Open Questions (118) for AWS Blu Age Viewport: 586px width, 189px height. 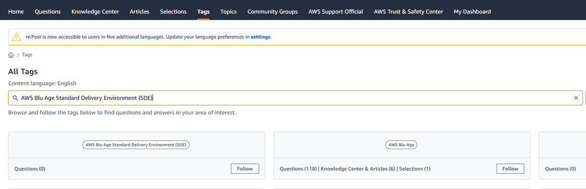tap(298, 169)
